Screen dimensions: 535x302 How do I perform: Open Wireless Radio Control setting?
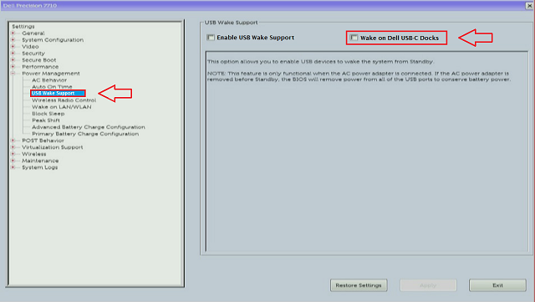pos(64,100)
